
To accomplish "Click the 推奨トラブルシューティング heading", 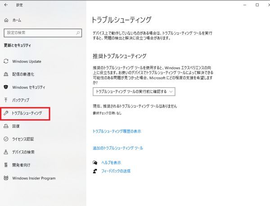I will click(120, 56).
